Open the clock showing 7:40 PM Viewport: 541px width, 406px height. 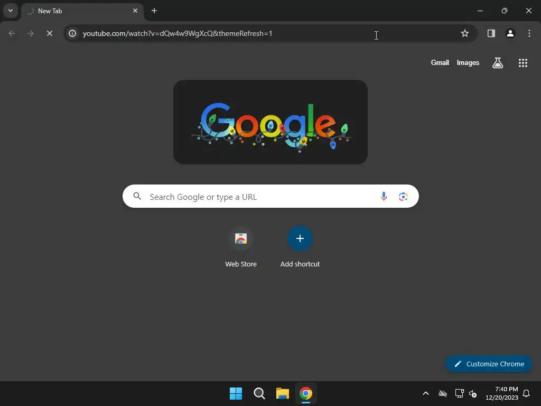pos(502,393)
